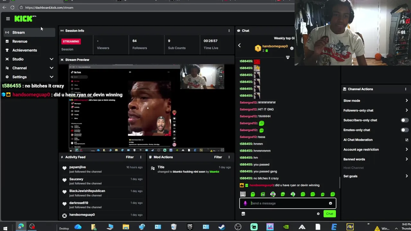Select Channel menu item
Viewport: 411px width, 231px height.
click(20, 68)
